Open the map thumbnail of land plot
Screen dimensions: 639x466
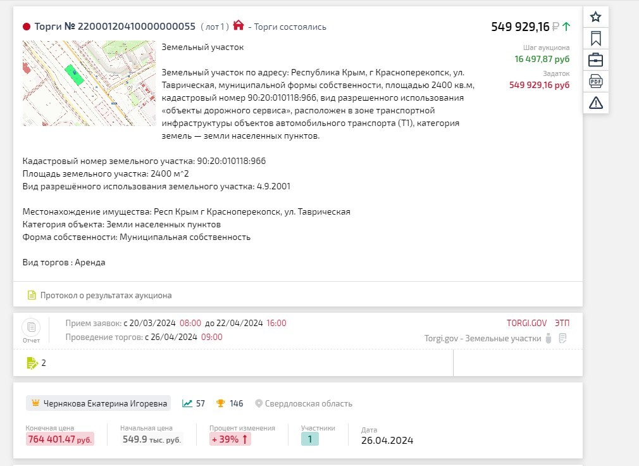point(89,83)
